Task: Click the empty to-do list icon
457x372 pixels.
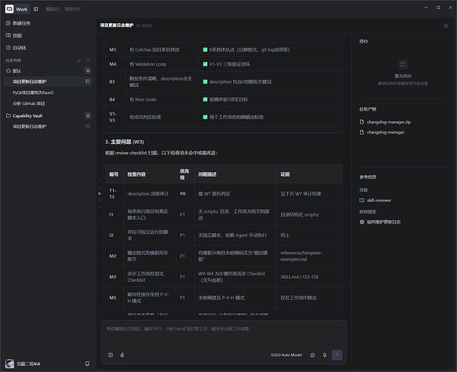Action: click(403, 64)
